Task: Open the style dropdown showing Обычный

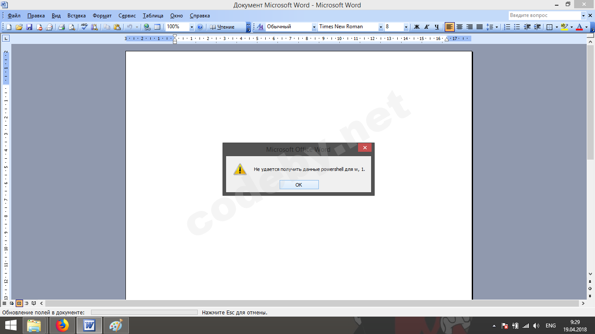Action: coord(314,27)
